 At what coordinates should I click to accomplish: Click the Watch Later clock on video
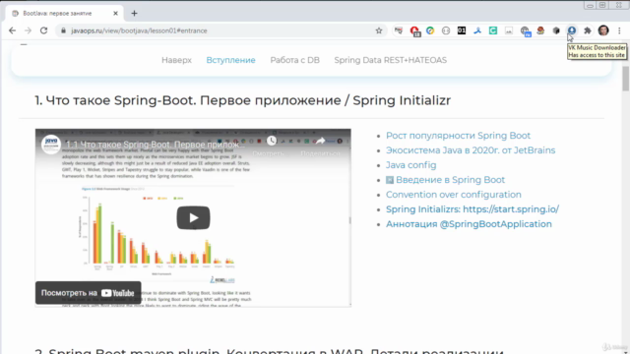point(272,141)
